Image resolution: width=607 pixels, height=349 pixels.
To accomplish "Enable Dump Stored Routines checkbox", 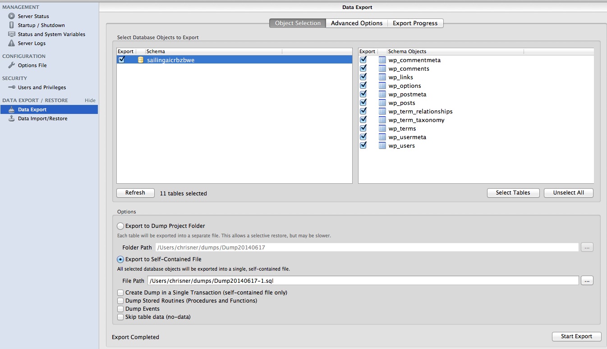I will coord(120,301).
